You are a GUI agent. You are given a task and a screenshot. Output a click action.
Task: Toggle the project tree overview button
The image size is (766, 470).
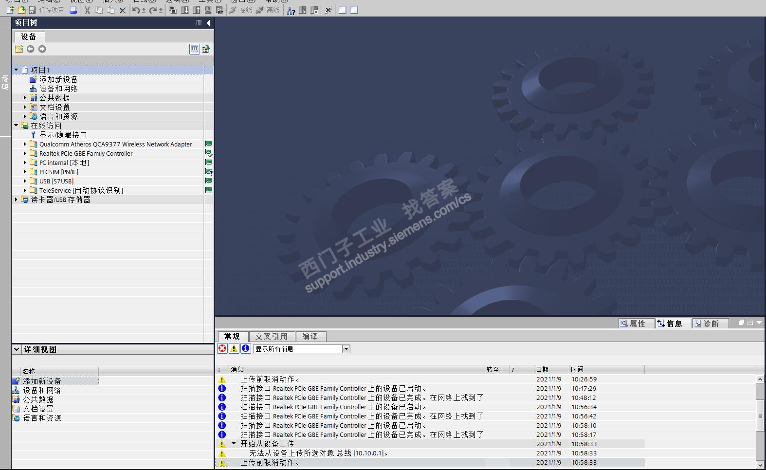coord(195,49)
